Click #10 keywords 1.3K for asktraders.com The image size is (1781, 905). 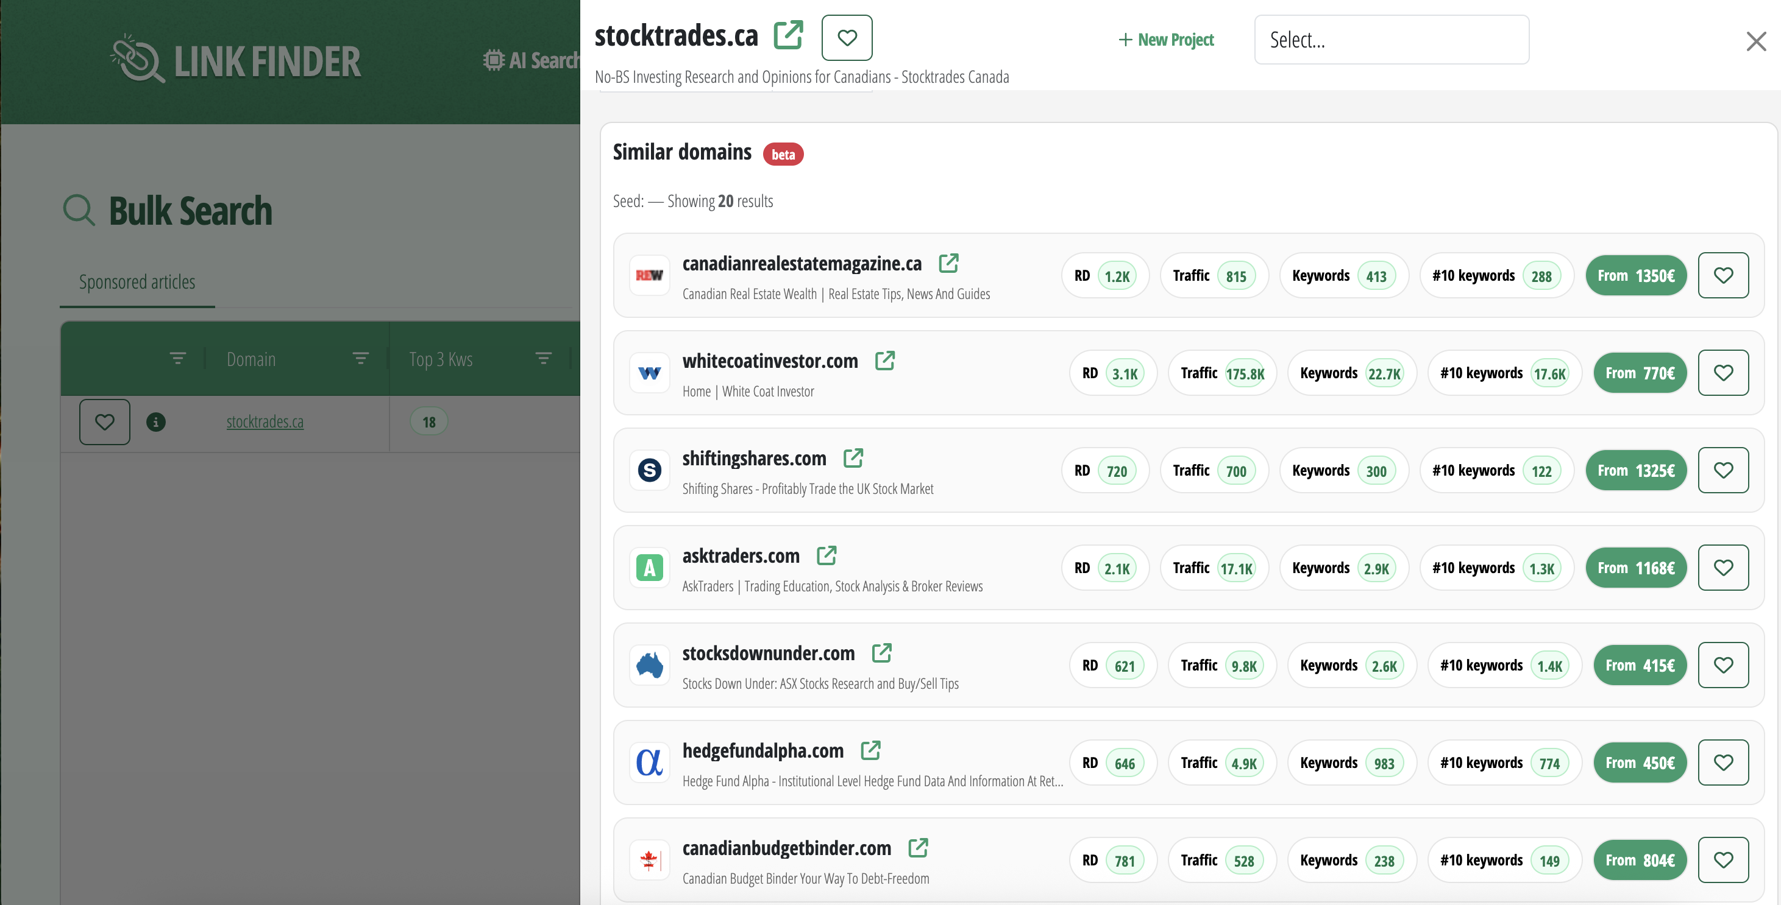click(x=1497, y=568)
